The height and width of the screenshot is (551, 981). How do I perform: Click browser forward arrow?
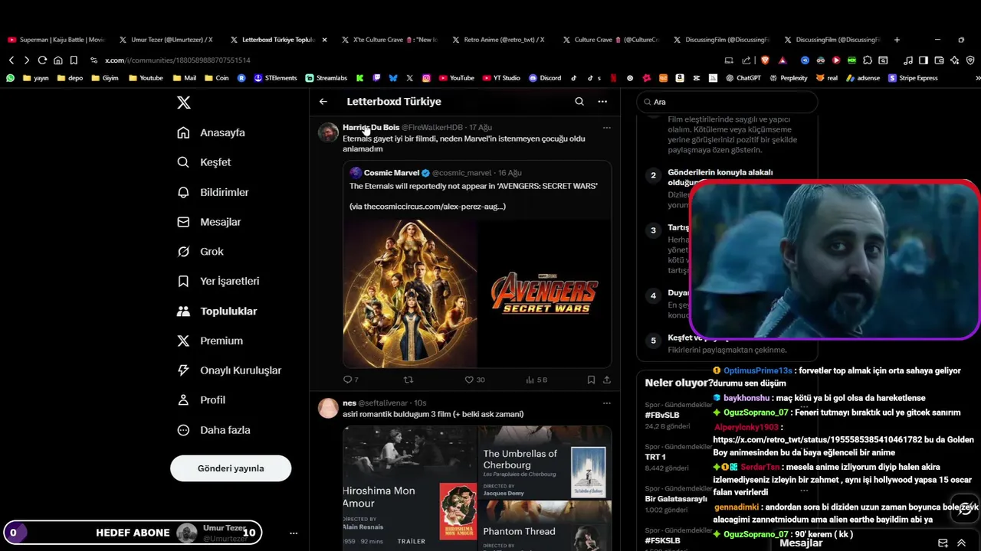[26, 60]
